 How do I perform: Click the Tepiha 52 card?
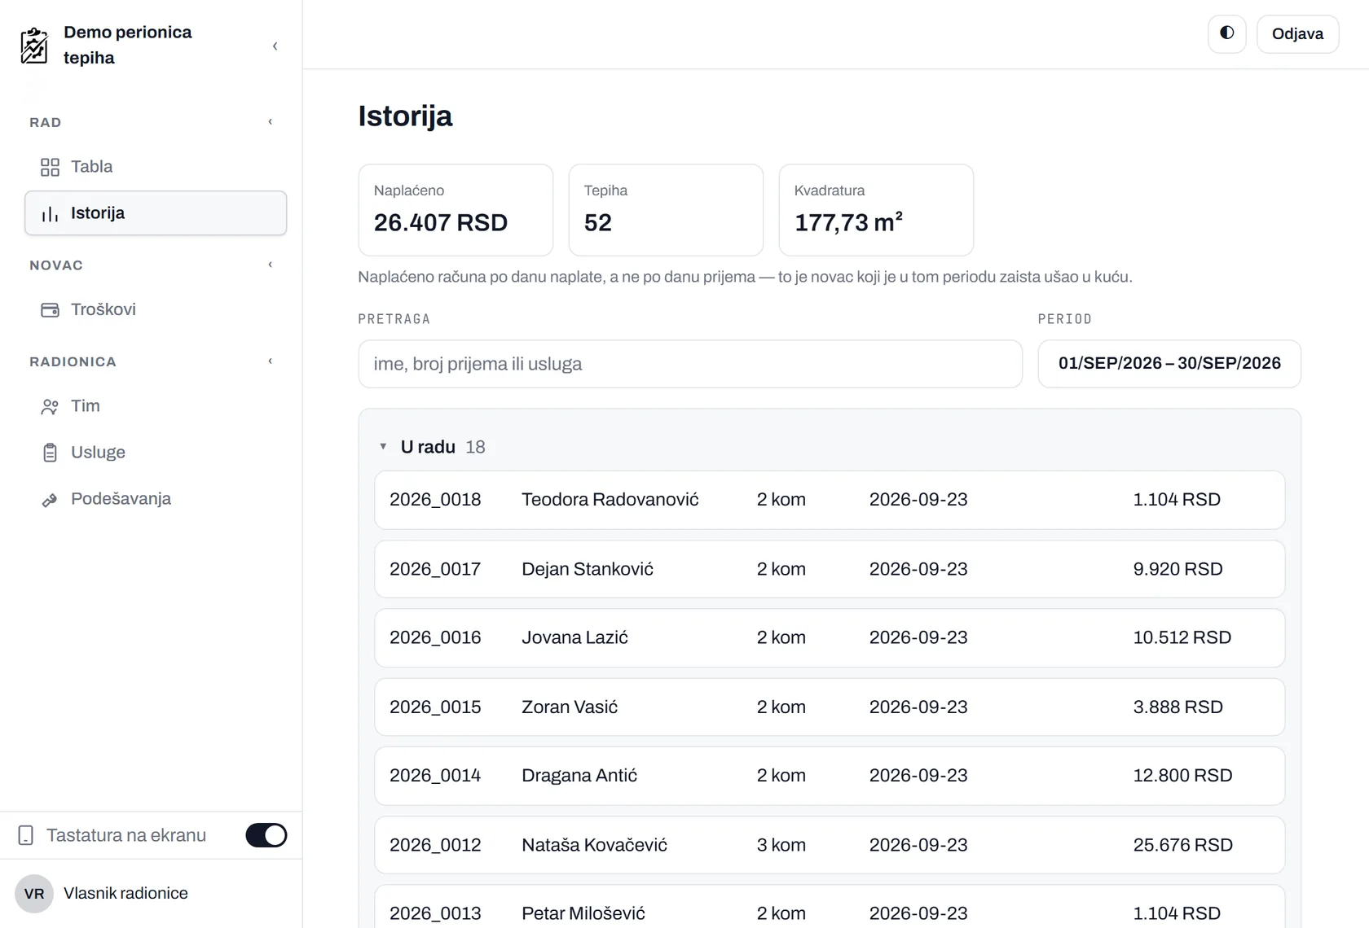click(x=666, y=210)
